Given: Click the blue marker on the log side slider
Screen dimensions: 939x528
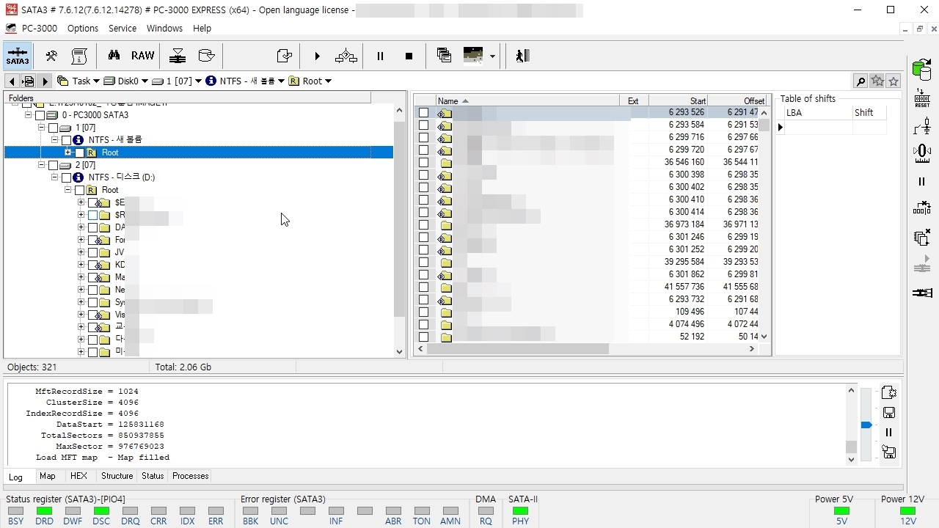Looking at the screenshot, I should (866, 425).
